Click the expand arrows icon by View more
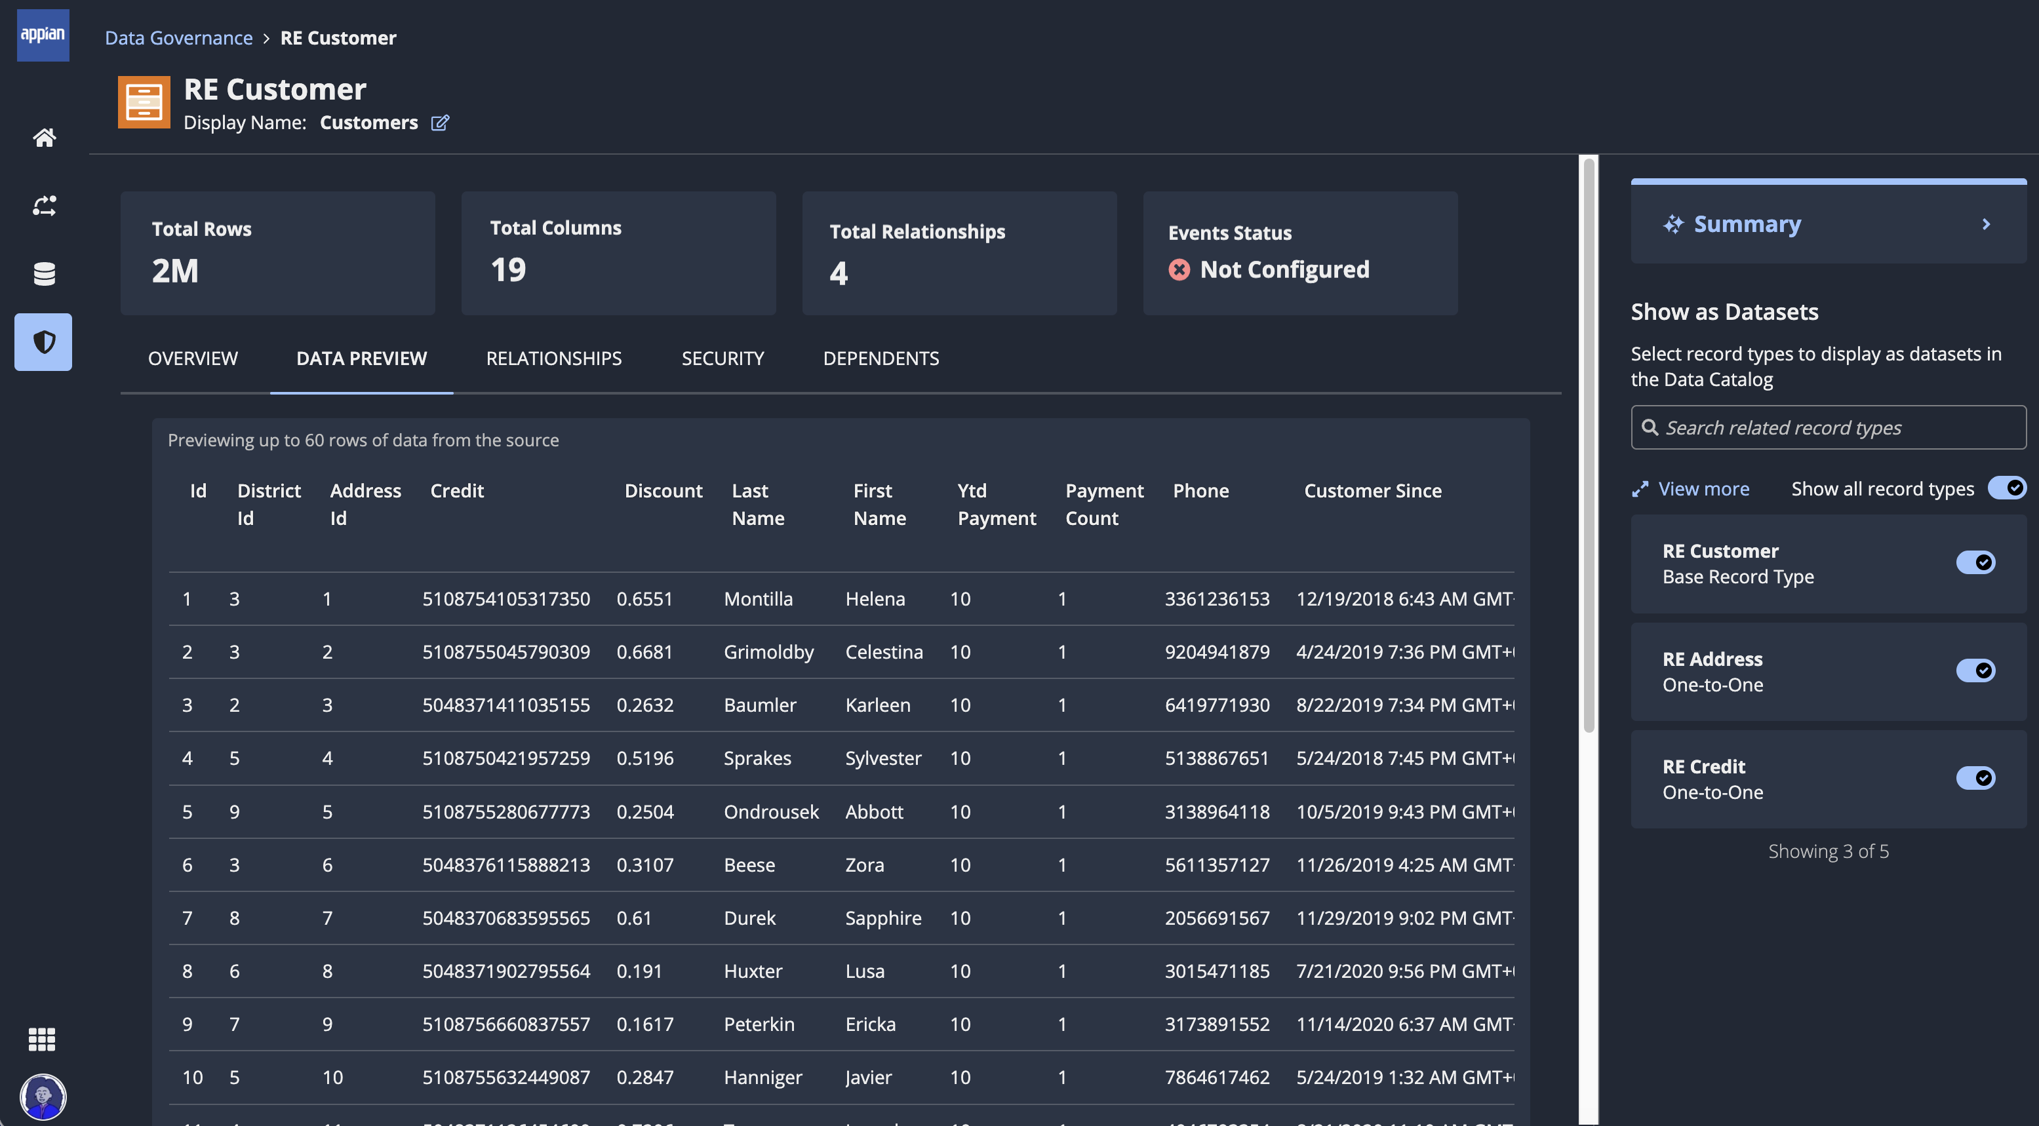Image resolution: width=2039 pixels, height=1126 pixels. 1640,489
